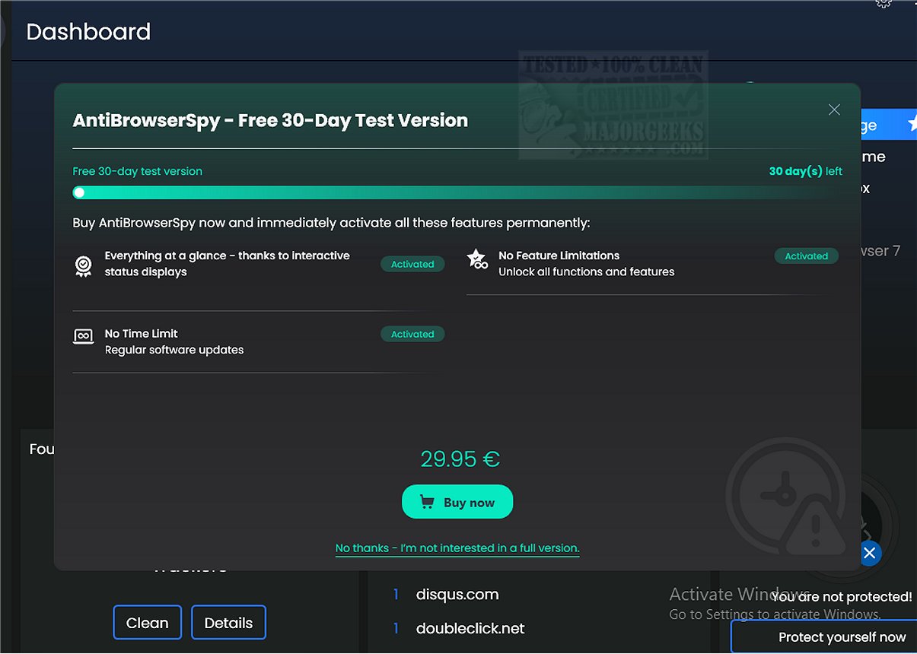917x654 pixels.
Task: Select disqus.com in the tracker list
Action: point(457,594)
